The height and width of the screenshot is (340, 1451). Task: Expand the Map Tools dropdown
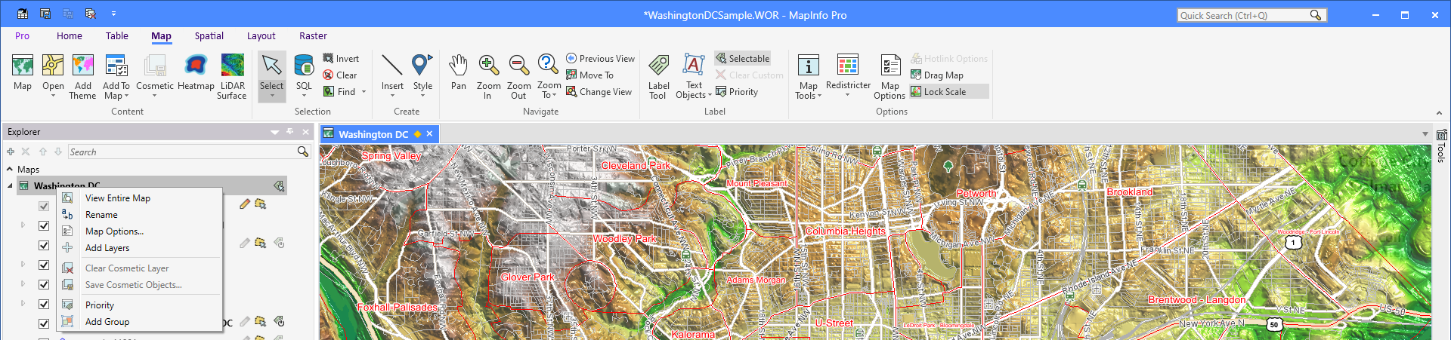click(x=819, y=96)
